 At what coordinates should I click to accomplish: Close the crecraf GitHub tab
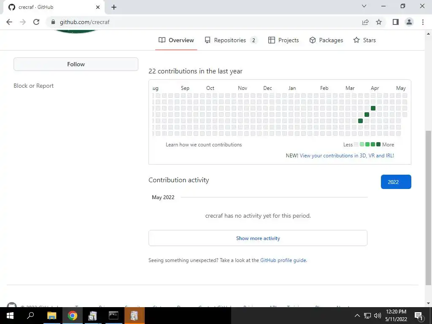[x=98, y=7]
